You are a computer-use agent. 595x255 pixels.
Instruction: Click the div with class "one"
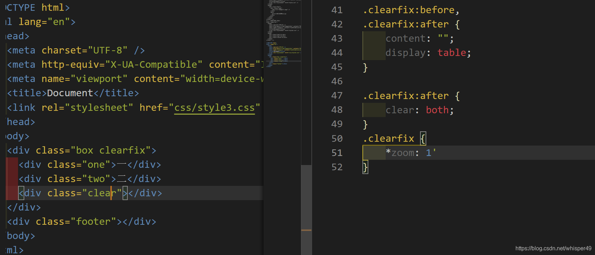tap(90, 165)
